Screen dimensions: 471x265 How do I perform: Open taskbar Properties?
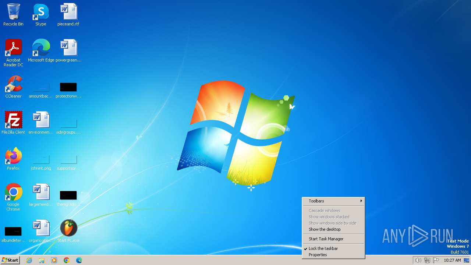pyautogui.click(x=333, y=255)
